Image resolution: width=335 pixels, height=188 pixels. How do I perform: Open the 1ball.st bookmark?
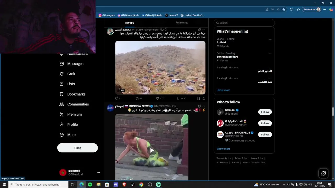click(x=192, y=15)
